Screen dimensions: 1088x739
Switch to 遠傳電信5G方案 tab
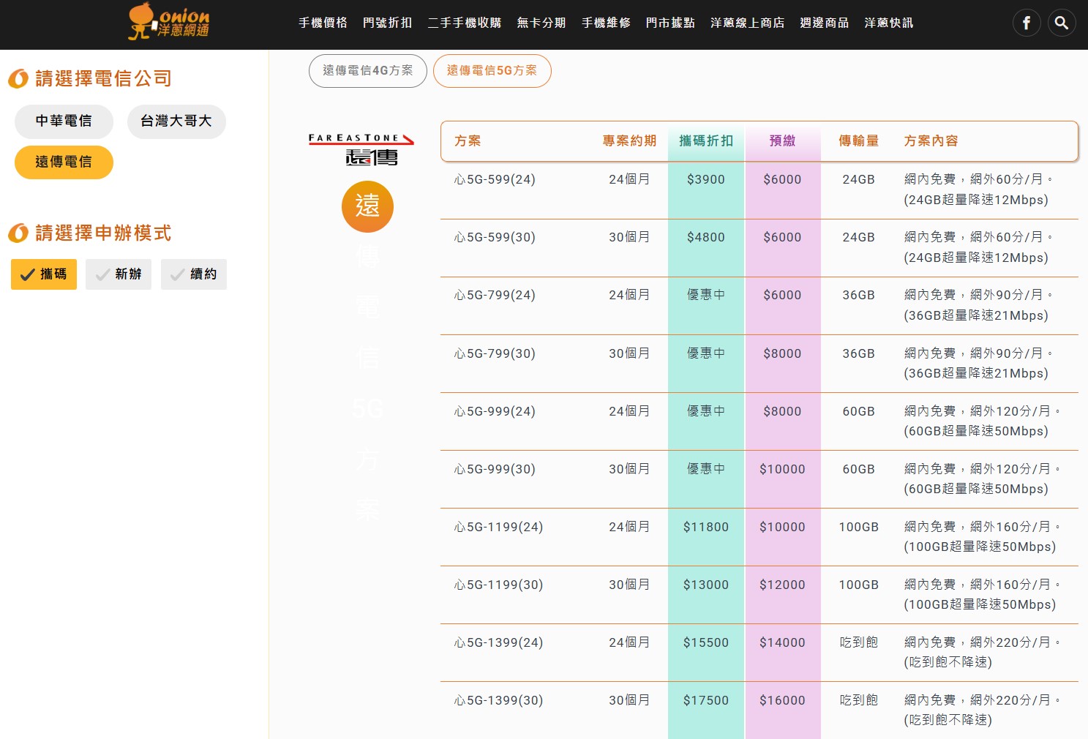click(x=492, y=71)
